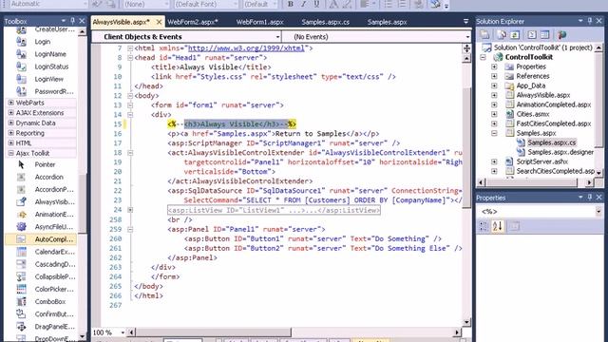Expand the References node
This screenshot has width=608, height=342.
pyautogui.click(x=494, y=76)
